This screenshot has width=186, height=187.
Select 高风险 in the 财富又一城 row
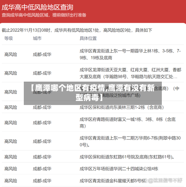point(11,123)
